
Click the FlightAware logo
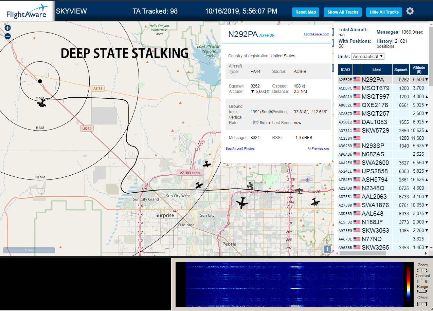pos(27,11)
